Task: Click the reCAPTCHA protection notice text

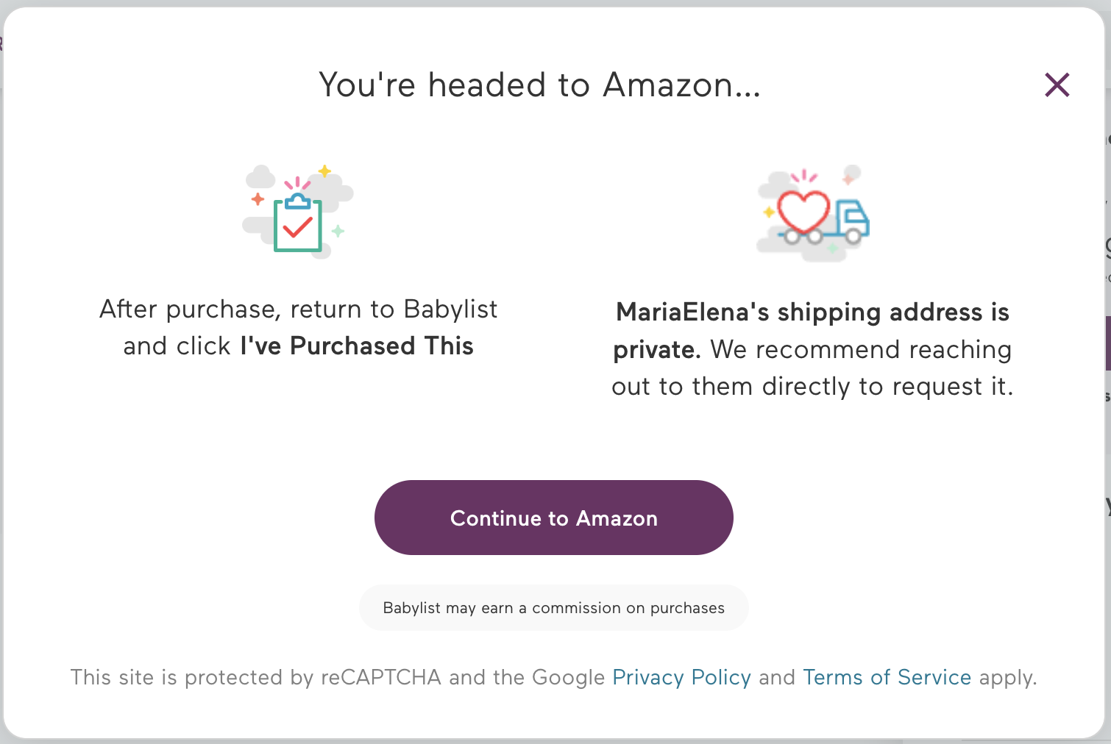Action: click(x=554, y=677)
